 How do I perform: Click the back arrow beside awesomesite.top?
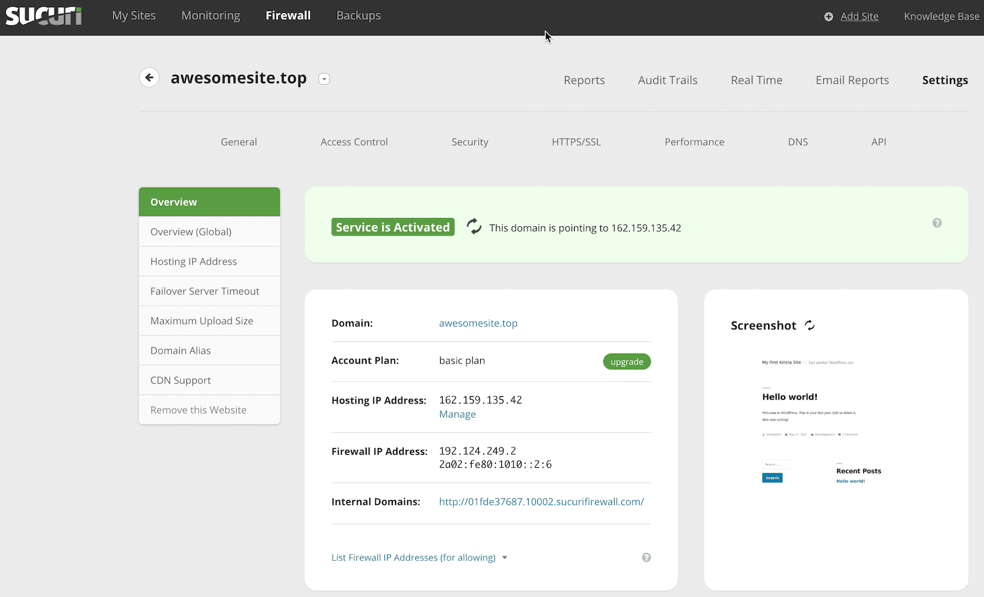coord(149,77)
